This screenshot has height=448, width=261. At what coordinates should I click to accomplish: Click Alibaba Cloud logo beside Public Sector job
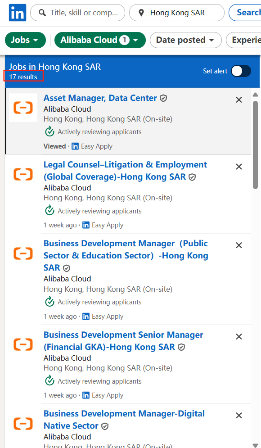(23, 253)
